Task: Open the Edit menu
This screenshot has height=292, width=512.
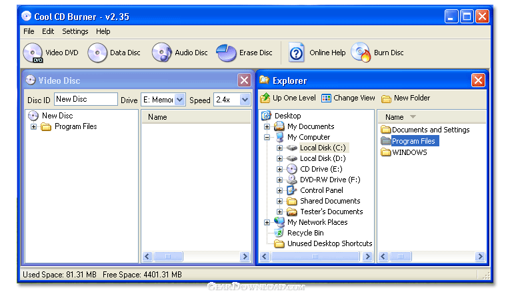Action: 48,31
